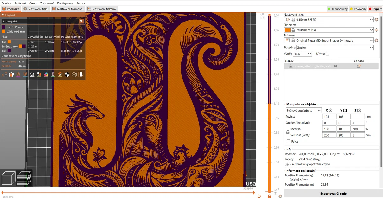This screenshot has height=198, width=383.
Task: Click warning icon beside the STL file name
Action: click(x=290, y=66)
